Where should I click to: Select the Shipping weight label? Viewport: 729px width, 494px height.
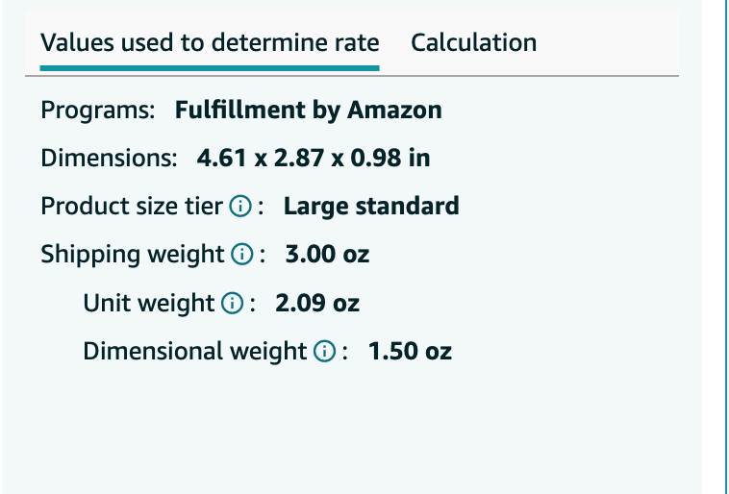pos(133,255)
